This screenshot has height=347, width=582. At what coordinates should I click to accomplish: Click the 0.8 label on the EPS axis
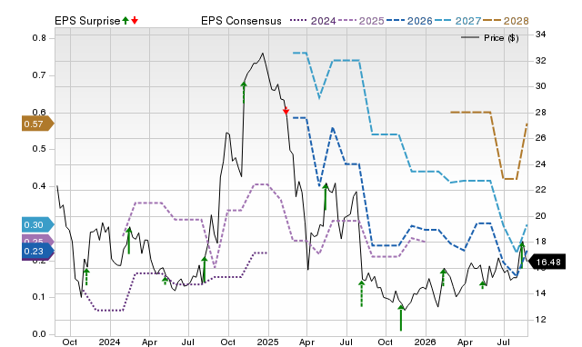coord(39,38)
